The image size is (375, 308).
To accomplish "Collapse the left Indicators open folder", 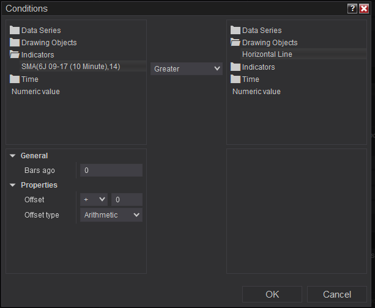I will [x=15, y=55].
